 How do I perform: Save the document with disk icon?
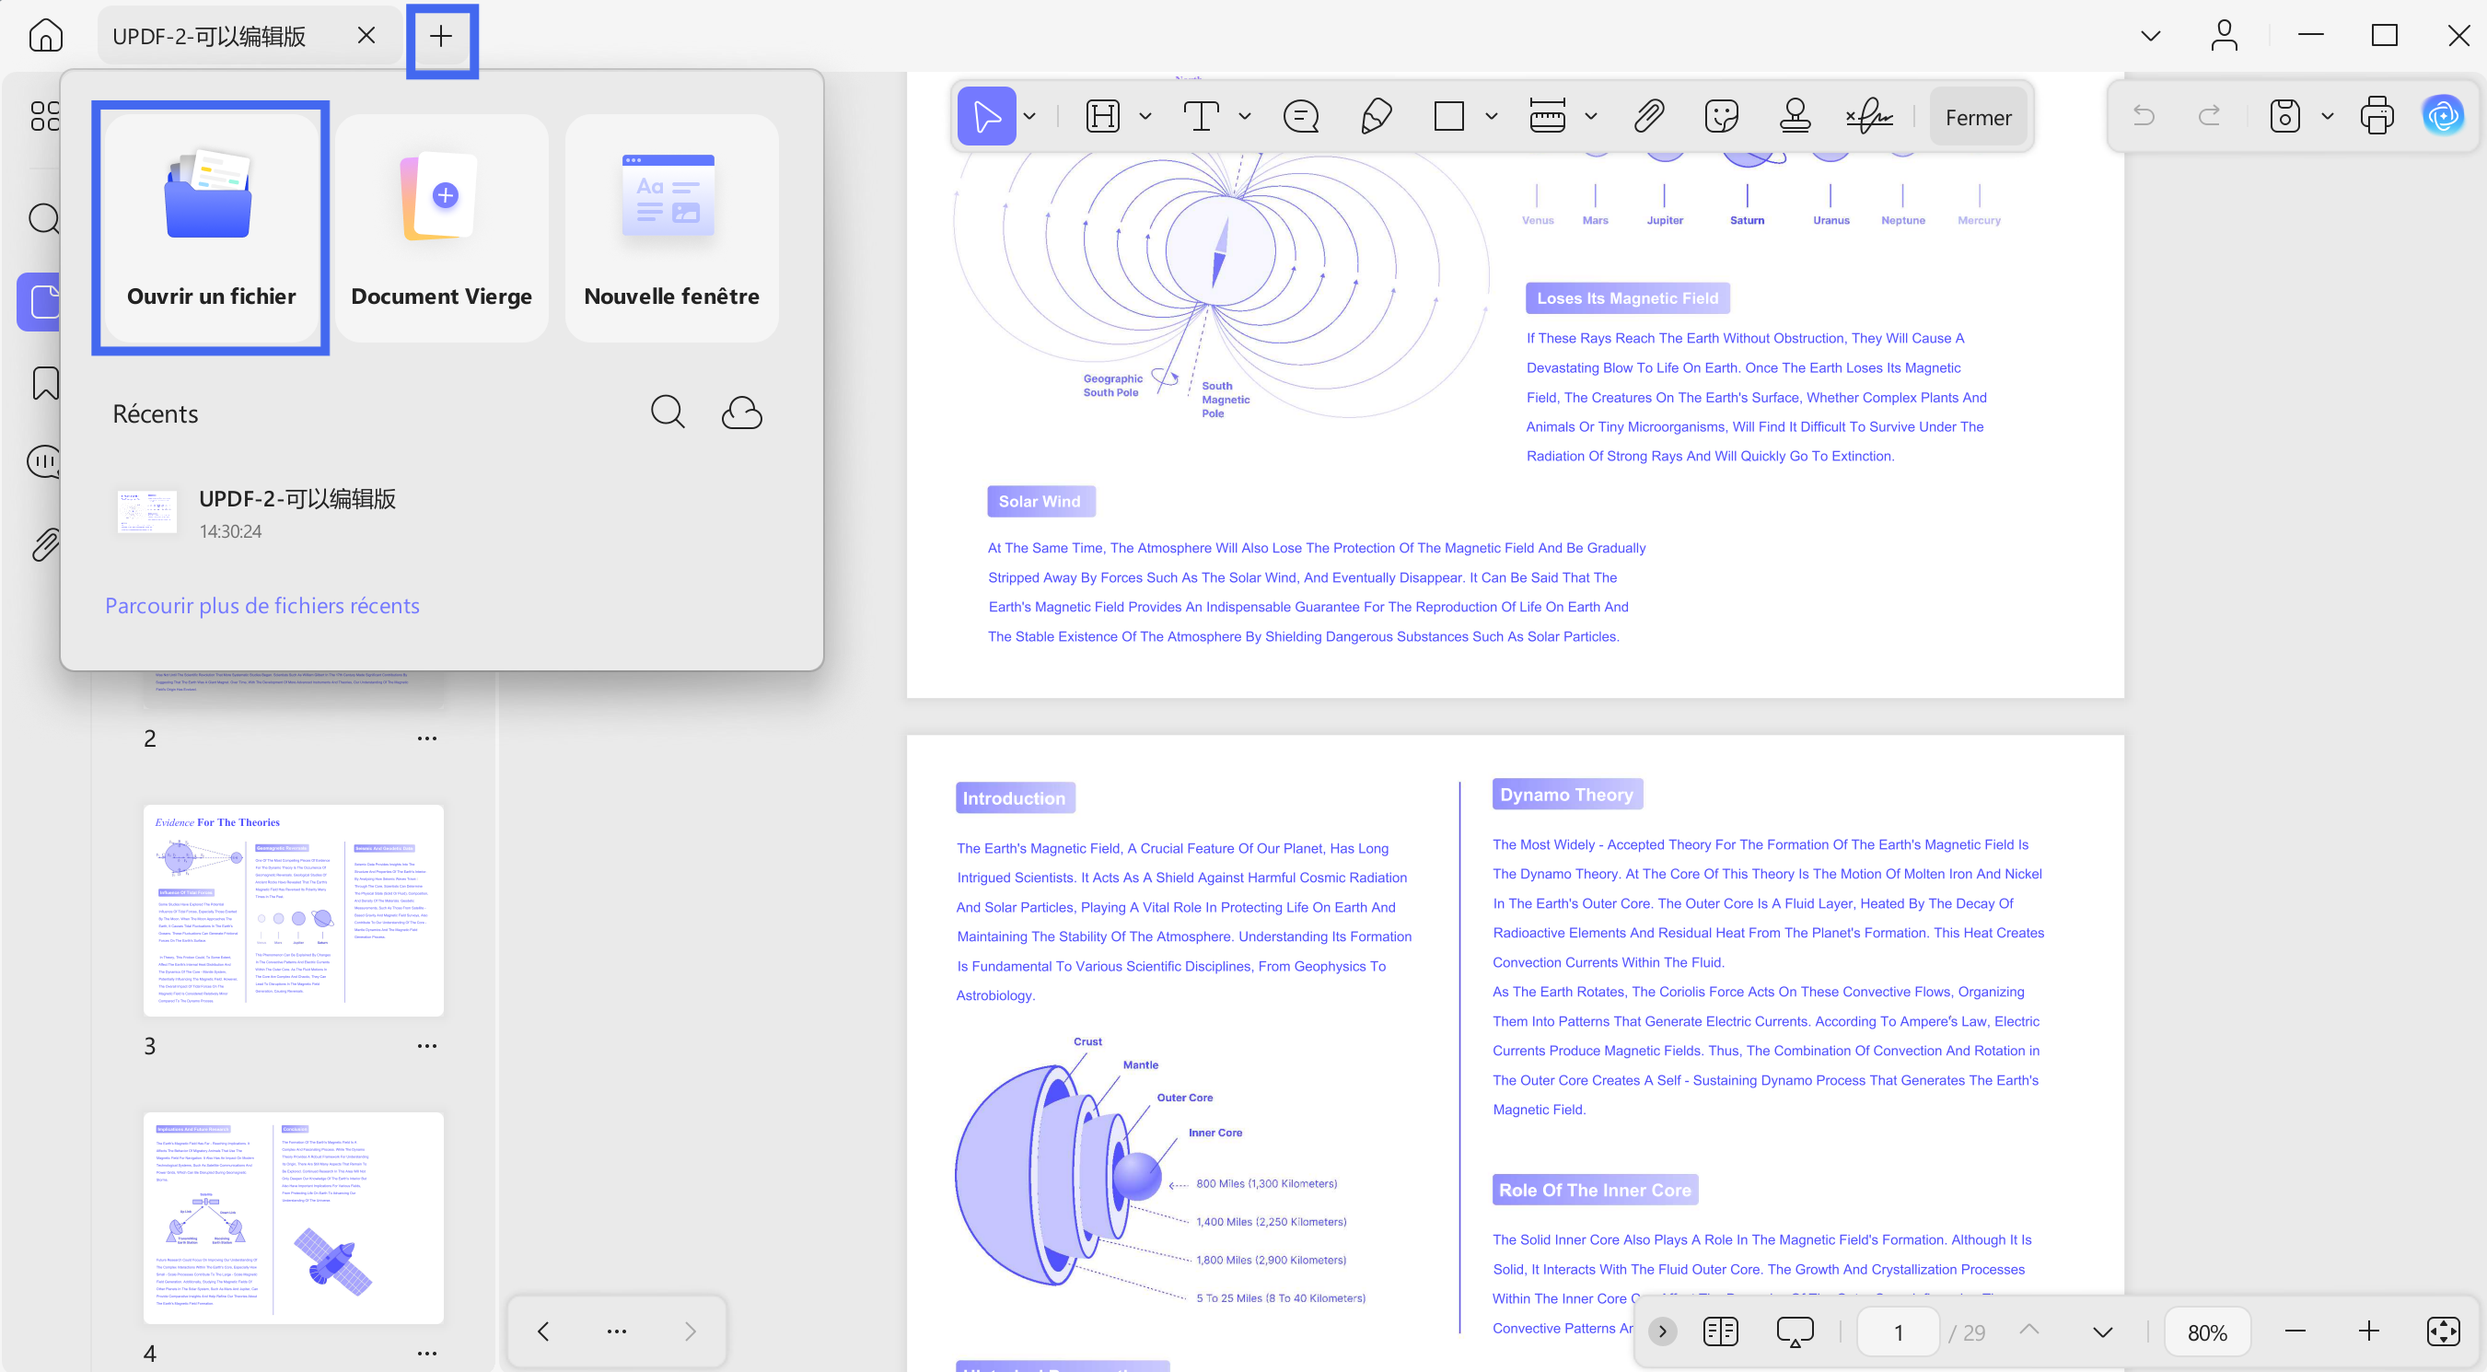(2284, 116)
